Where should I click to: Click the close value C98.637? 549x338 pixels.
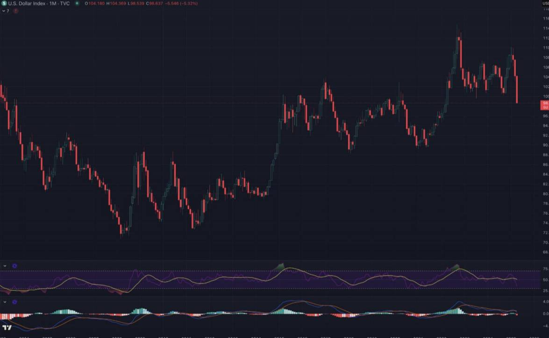tap(154, 3)
